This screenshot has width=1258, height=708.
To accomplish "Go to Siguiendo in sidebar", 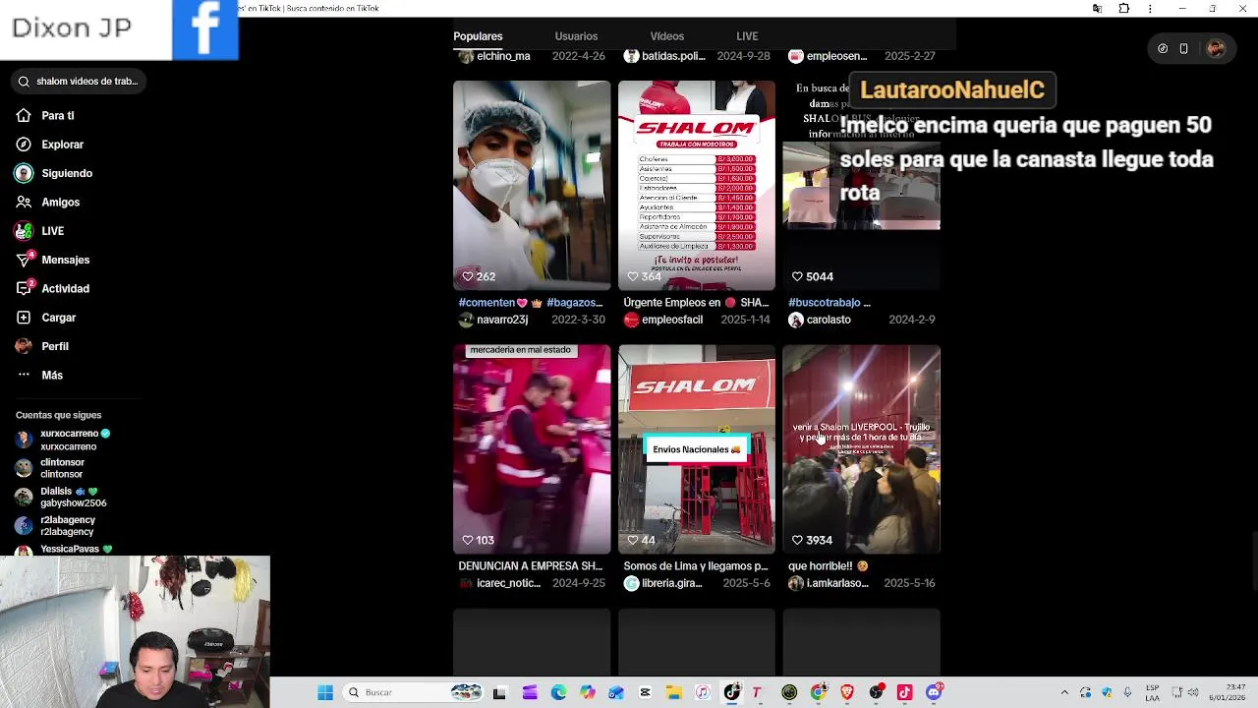I will [x=54, y=173].
